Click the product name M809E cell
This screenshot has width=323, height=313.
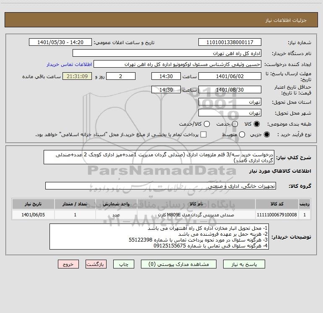196,215
